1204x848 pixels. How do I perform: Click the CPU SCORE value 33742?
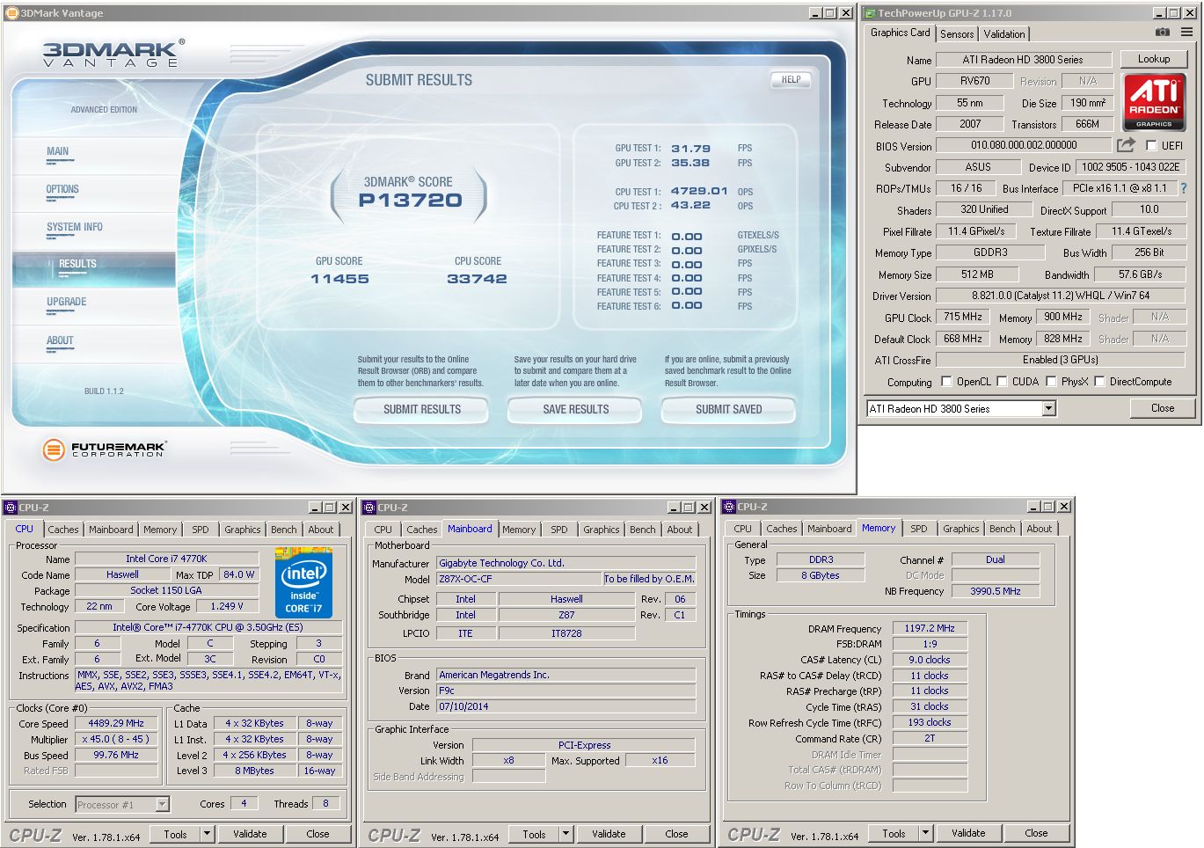click(477, 279)
